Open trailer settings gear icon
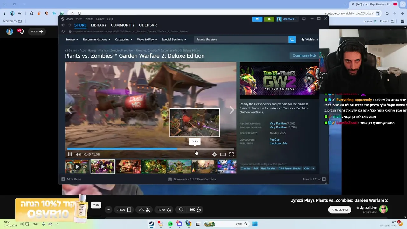 coord(214,154)
